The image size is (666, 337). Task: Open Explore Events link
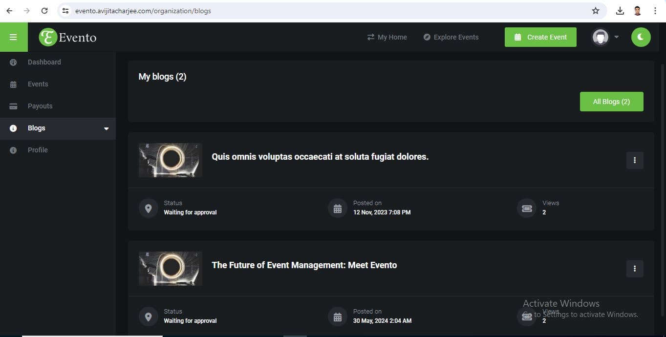pyautogui.click(x=451, y=37)
